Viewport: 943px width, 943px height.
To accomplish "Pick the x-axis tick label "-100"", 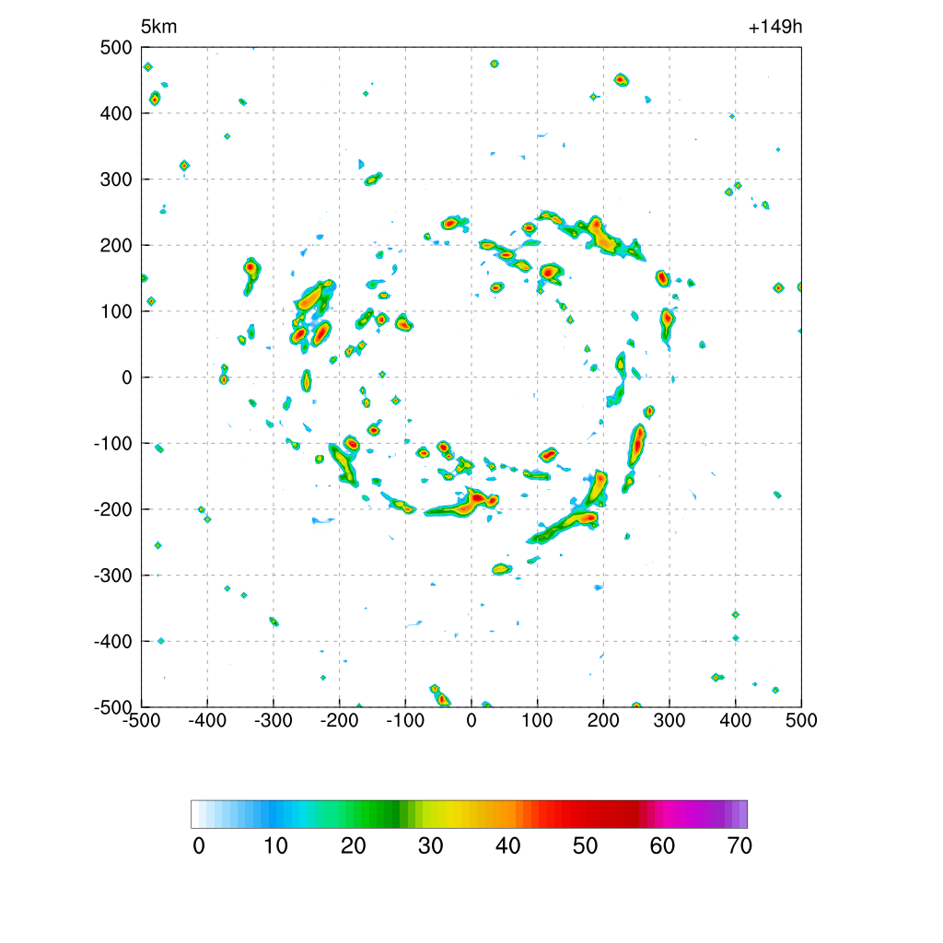I will [x=405, y=720].
